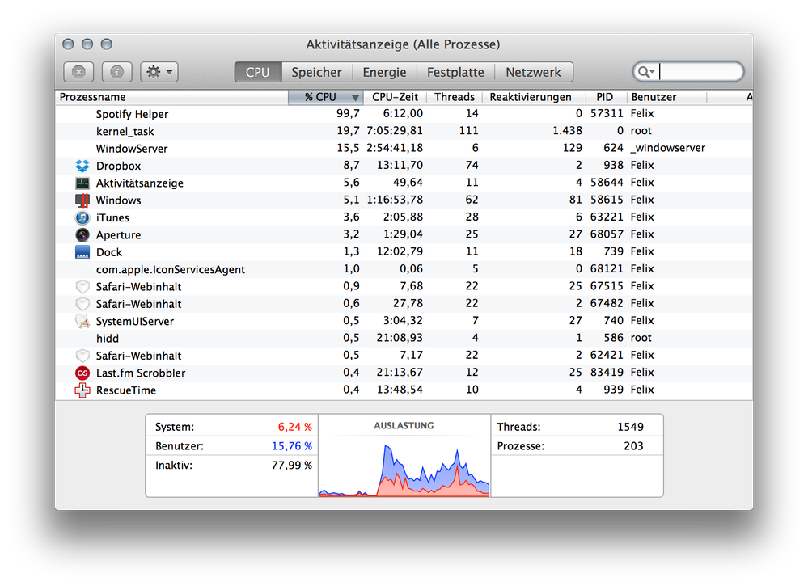The width and height of the screenshot is (808, 586).
Task: Sort by PID column header
Action: (x=605, y=97)
